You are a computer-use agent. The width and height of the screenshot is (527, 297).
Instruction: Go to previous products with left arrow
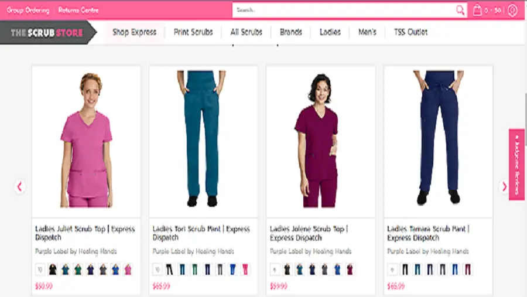point(19,187)
